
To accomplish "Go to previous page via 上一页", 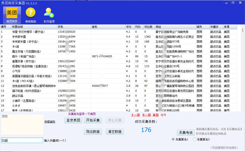I will (x=136, y=115).
